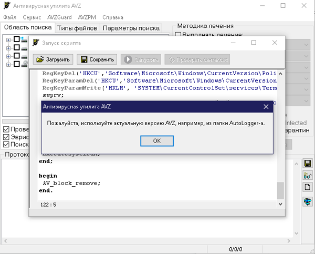Click protocol horizontal scroll left arrow
The width and height of the screenshot is (315, 254).
(x=5, y=241)
